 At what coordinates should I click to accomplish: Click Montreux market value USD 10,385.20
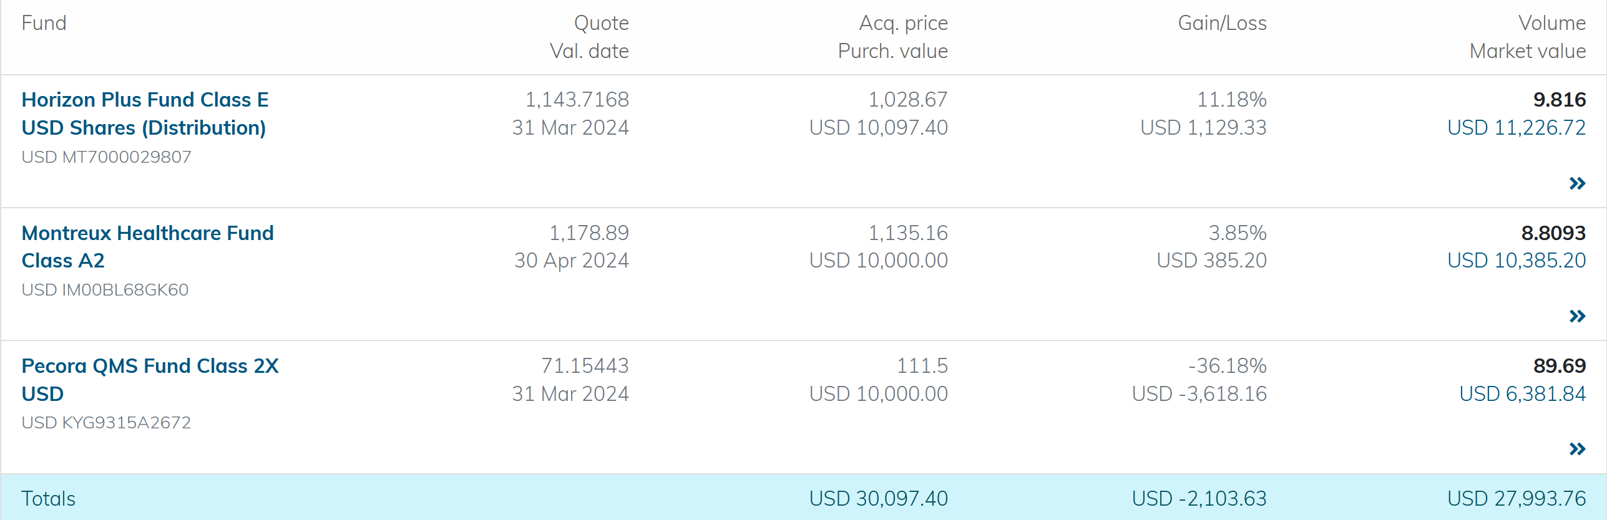click(1516, 261)
